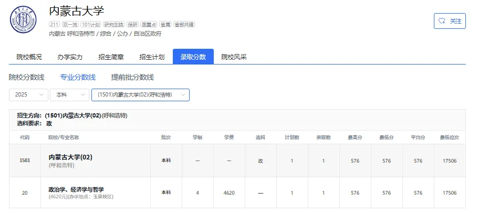This screenshot has width=479, height=214.
Task: Click the 研究生院 tag
Action: (114, 25)
